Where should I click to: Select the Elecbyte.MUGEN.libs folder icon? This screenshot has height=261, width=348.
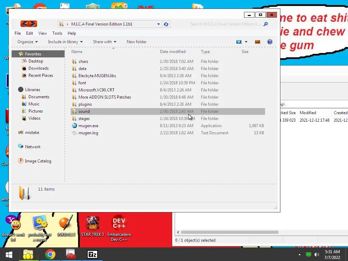point(74,76)
